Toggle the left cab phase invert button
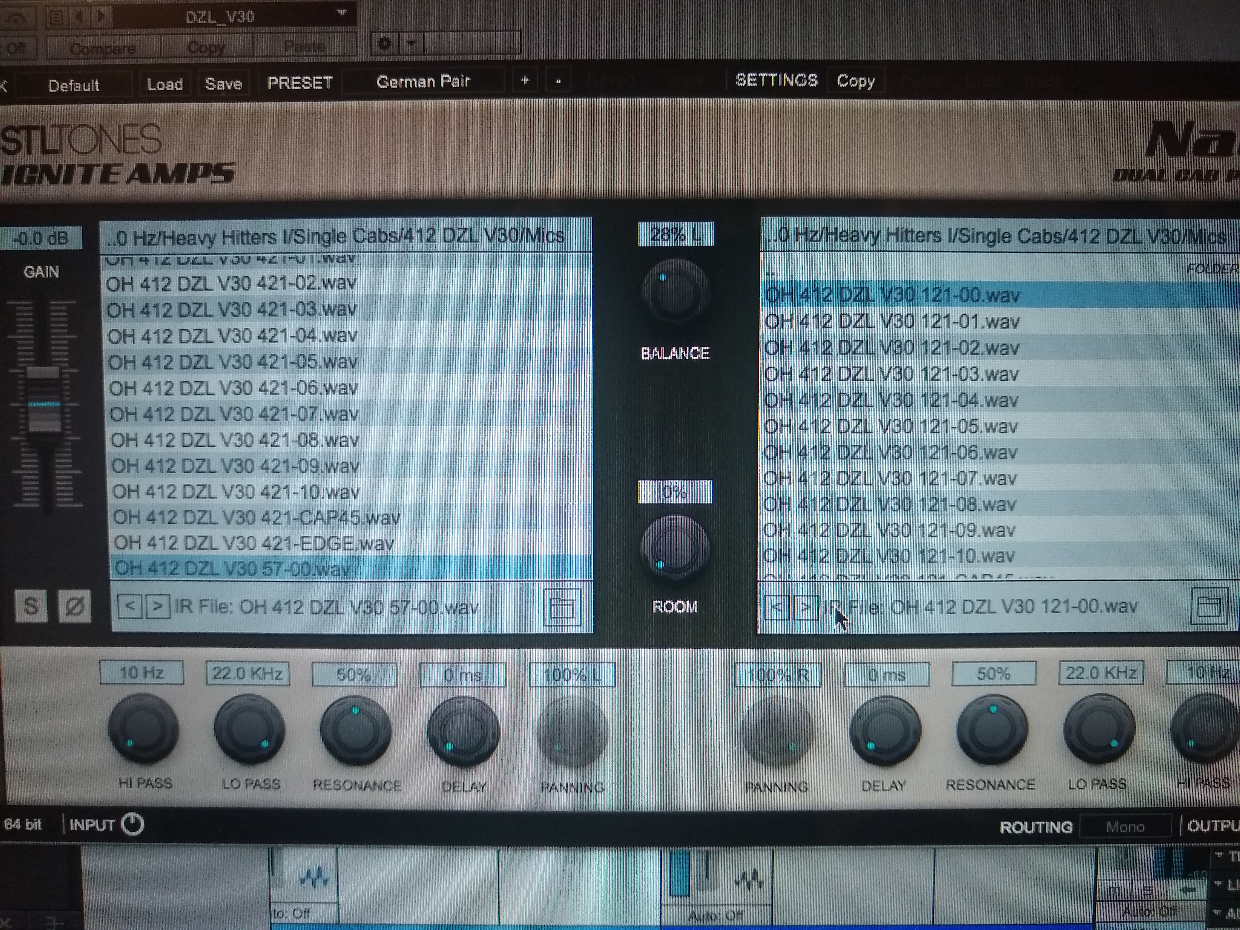1240x930 pixels. (x=74, y=606)
